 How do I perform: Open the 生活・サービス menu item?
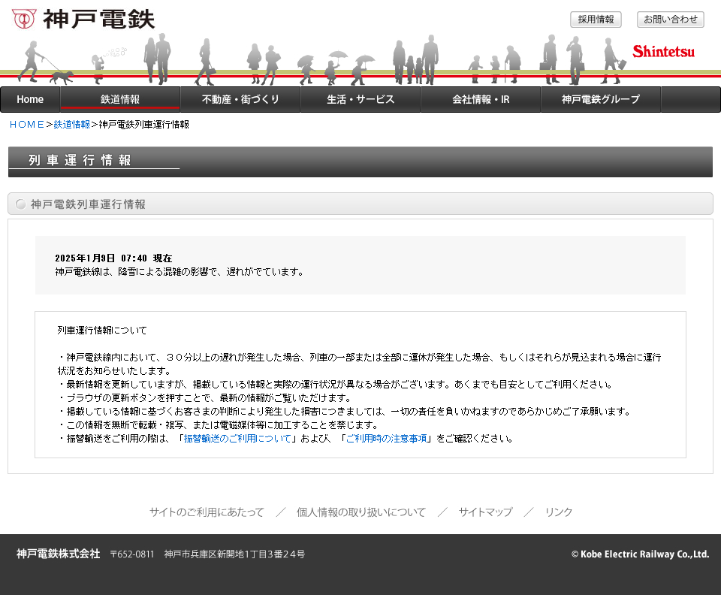[x=360, y=99]
